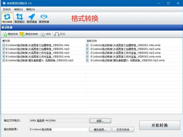Open the 转到(G) menu
Viewport: 183px width, 137px height.
[x=19, y=9]
